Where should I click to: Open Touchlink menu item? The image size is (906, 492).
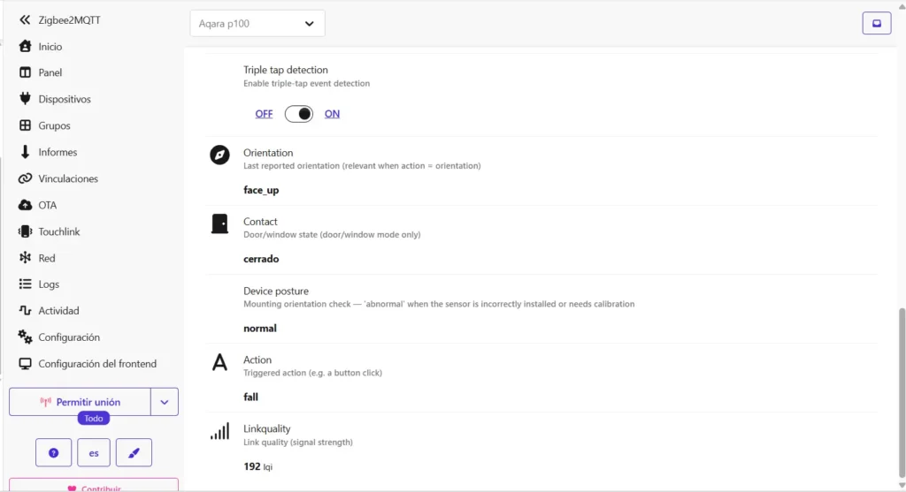point(59,232)
